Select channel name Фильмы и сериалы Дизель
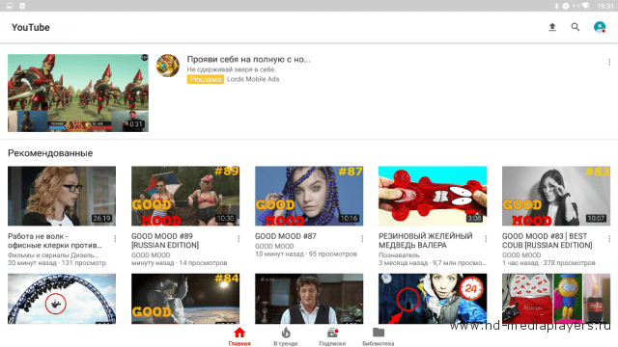This screenshot has height=347, width=618. [x=53, y=254]
